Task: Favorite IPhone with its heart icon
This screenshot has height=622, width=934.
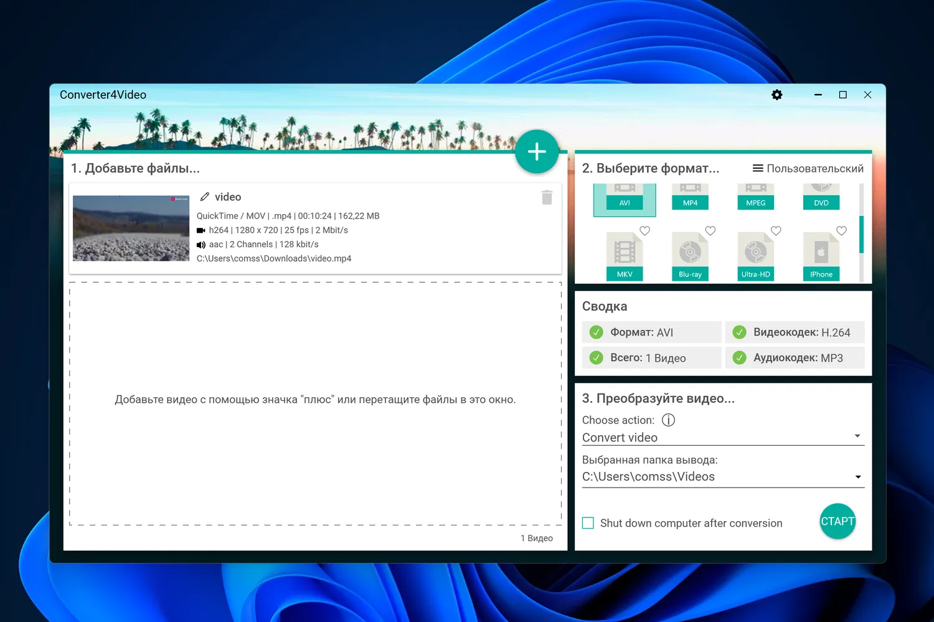Action: [x=841, y=231]
